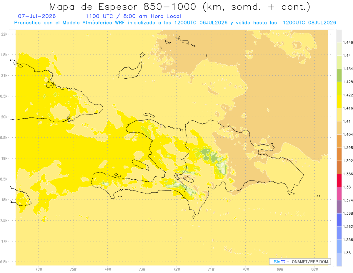This screenshot has height=273, width=353.
Task: Click the orange color bar segment above 1.398
Action: pyautogui.click(x=339, y=141)
